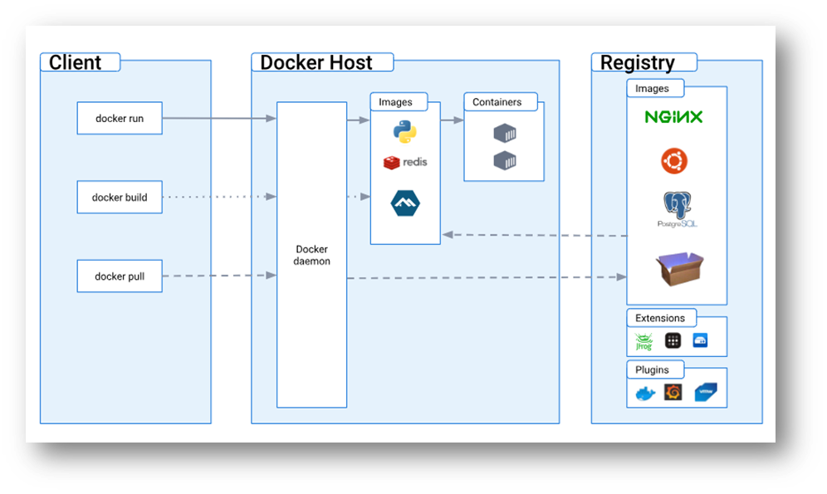Click the JFrog extension icon
The height and width of the screenshot is (494, 827).
click(643, 341)
